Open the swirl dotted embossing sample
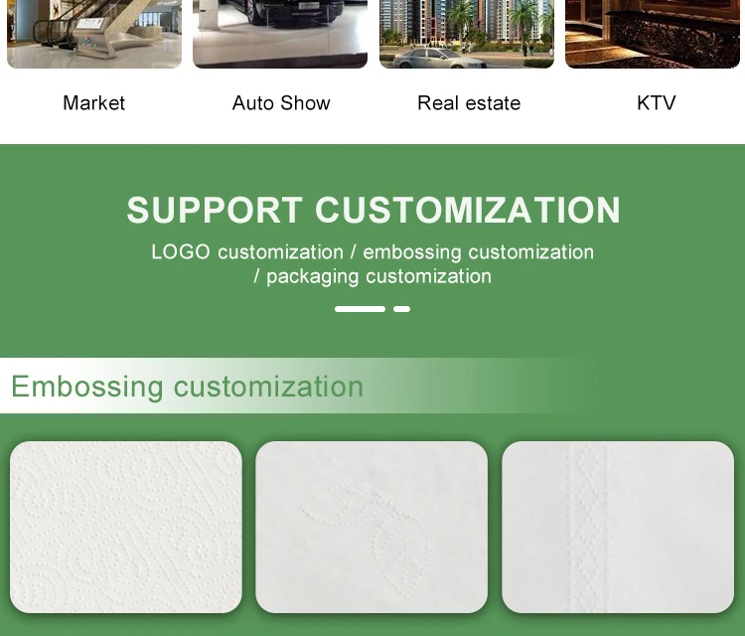The height and width of the screenshot is (636, 745). pos(126,527)
